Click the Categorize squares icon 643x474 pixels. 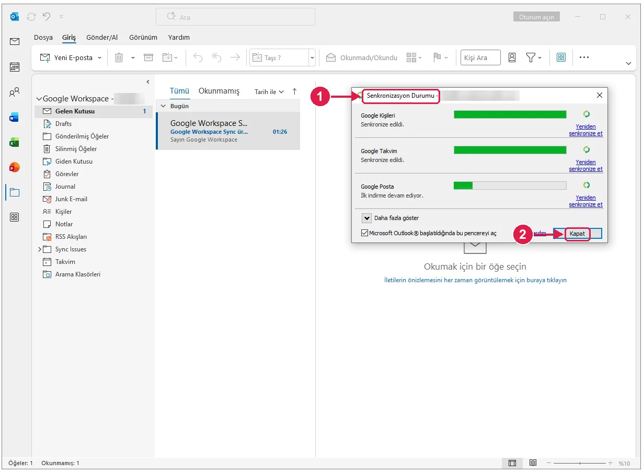411,57
